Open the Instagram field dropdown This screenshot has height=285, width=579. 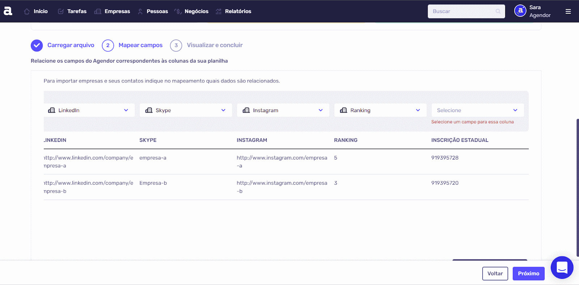coord(283,110)
